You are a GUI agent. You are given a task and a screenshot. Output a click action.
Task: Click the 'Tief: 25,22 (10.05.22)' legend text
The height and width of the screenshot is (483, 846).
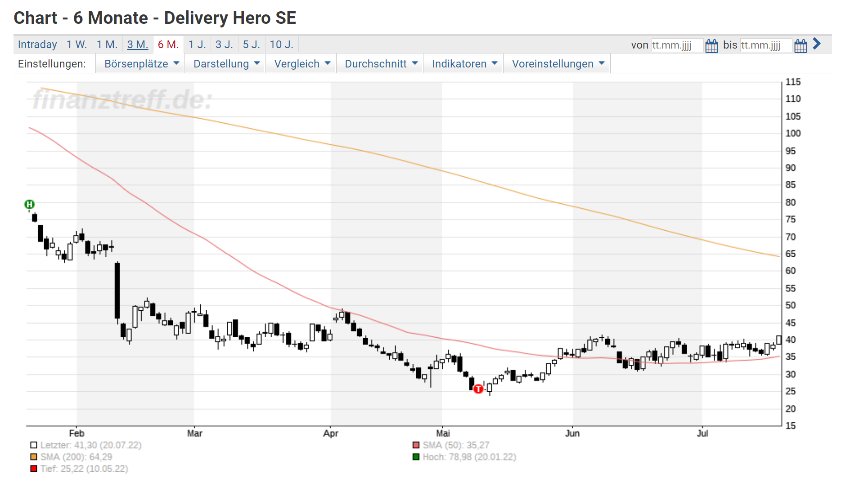84,469
